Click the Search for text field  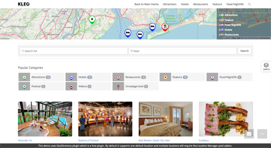[x=74, y=51]
